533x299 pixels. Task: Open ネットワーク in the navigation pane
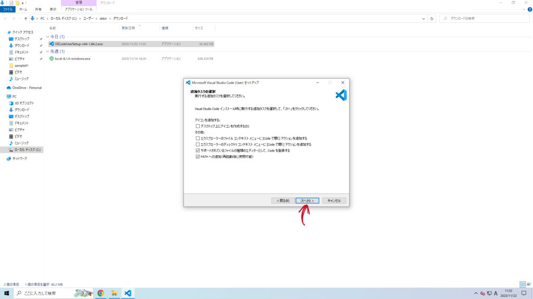pos(20,159)
